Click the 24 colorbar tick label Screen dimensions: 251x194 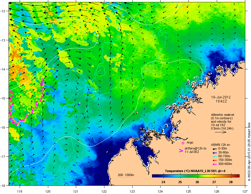(163, 182)
